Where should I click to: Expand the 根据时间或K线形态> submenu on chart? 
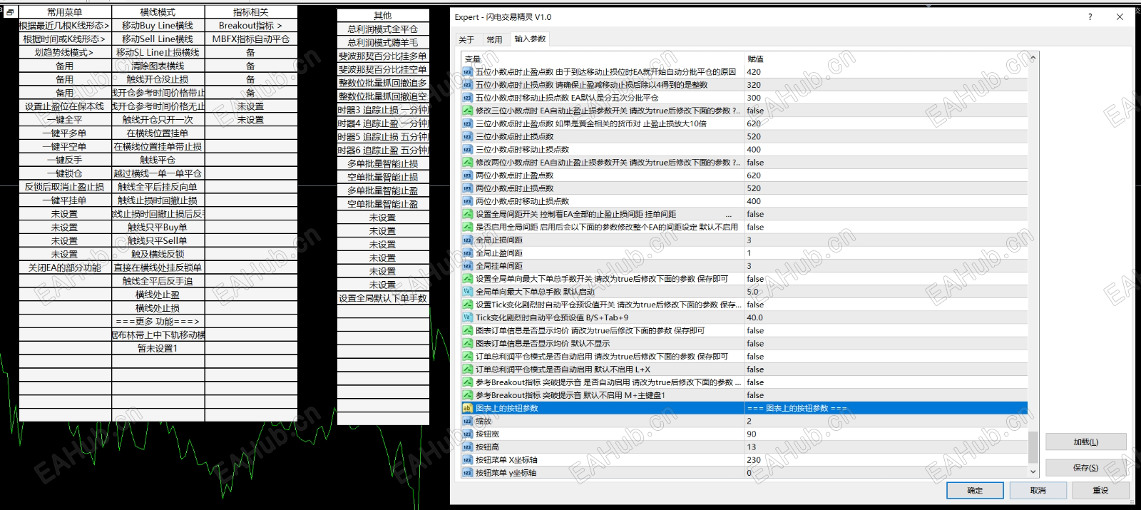[x=64, y=39]
